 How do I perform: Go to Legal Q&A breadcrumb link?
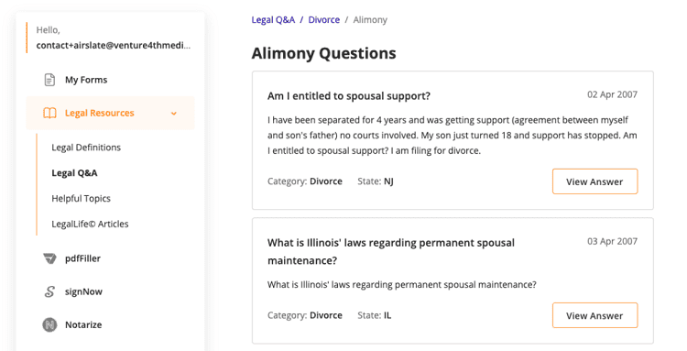click(273, 20)
